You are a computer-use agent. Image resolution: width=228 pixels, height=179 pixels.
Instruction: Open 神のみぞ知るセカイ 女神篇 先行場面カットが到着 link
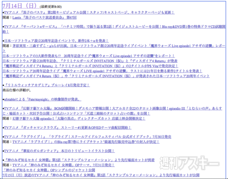pos(79,160)
